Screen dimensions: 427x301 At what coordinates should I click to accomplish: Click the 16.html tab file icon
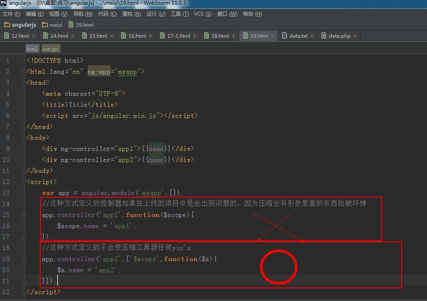pos(124,36)
